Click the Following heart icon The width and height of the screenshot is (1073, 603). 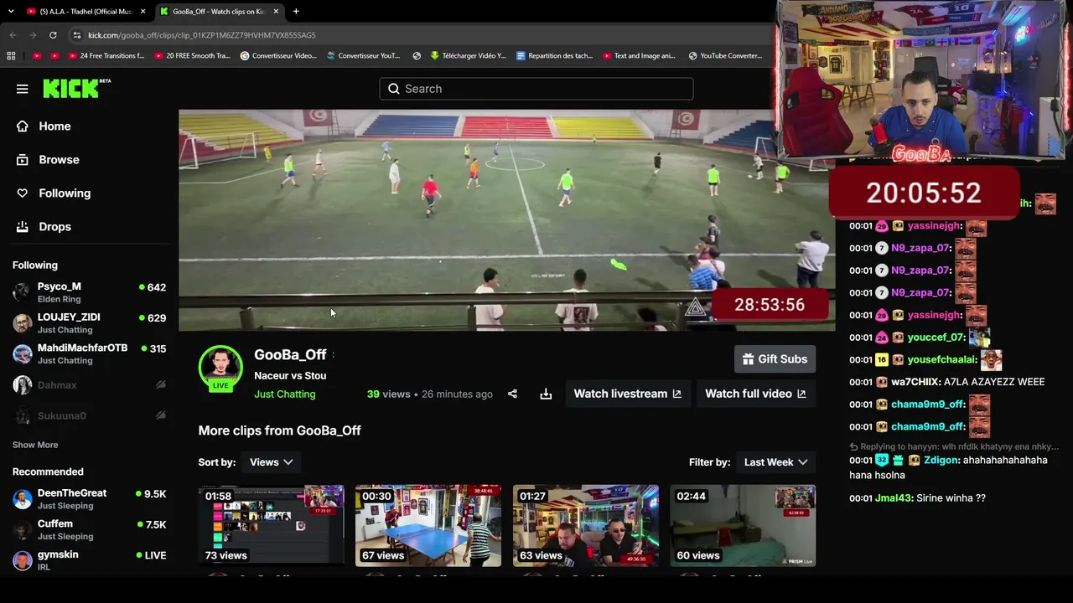(23, 193)
